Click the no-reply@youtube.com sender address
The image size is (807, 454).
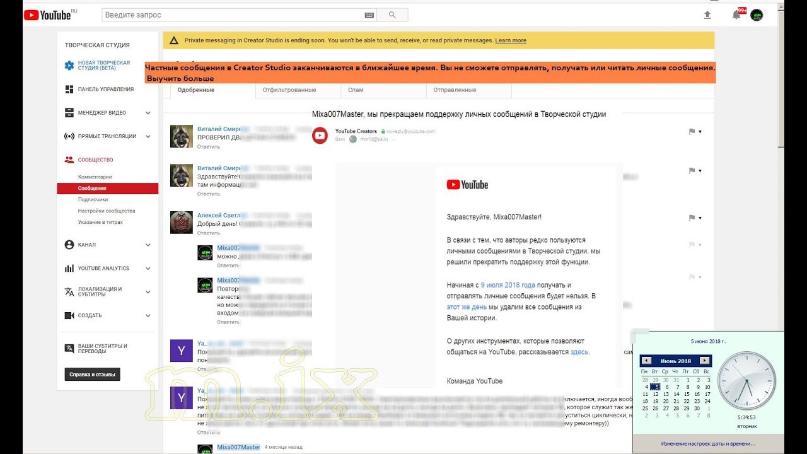(410, 131)
